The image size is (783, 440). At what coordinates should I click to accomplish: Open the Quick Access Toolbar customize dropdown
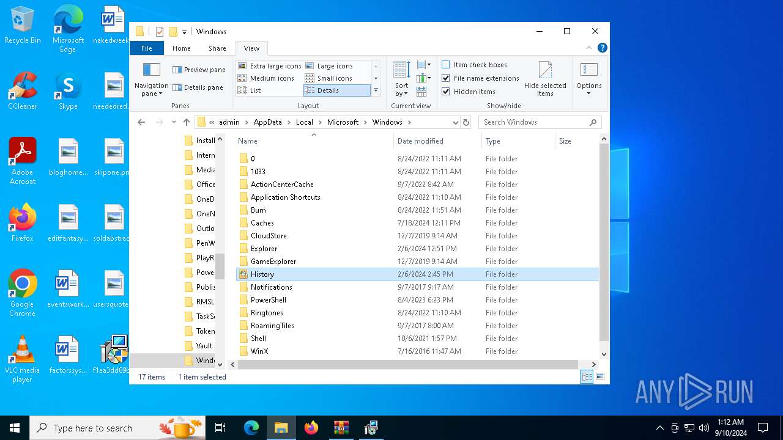(184, 32)
